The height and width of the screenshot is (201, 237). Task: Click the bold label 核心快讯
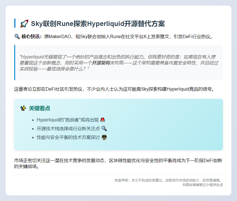point(31,36)
